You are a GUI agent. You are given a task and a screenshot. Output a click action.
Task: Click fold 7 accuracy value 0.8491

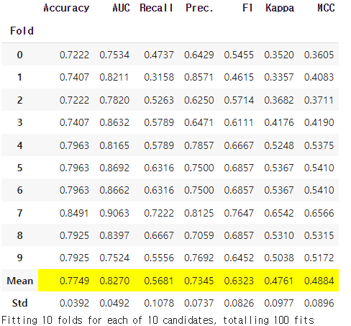(74, 213)
